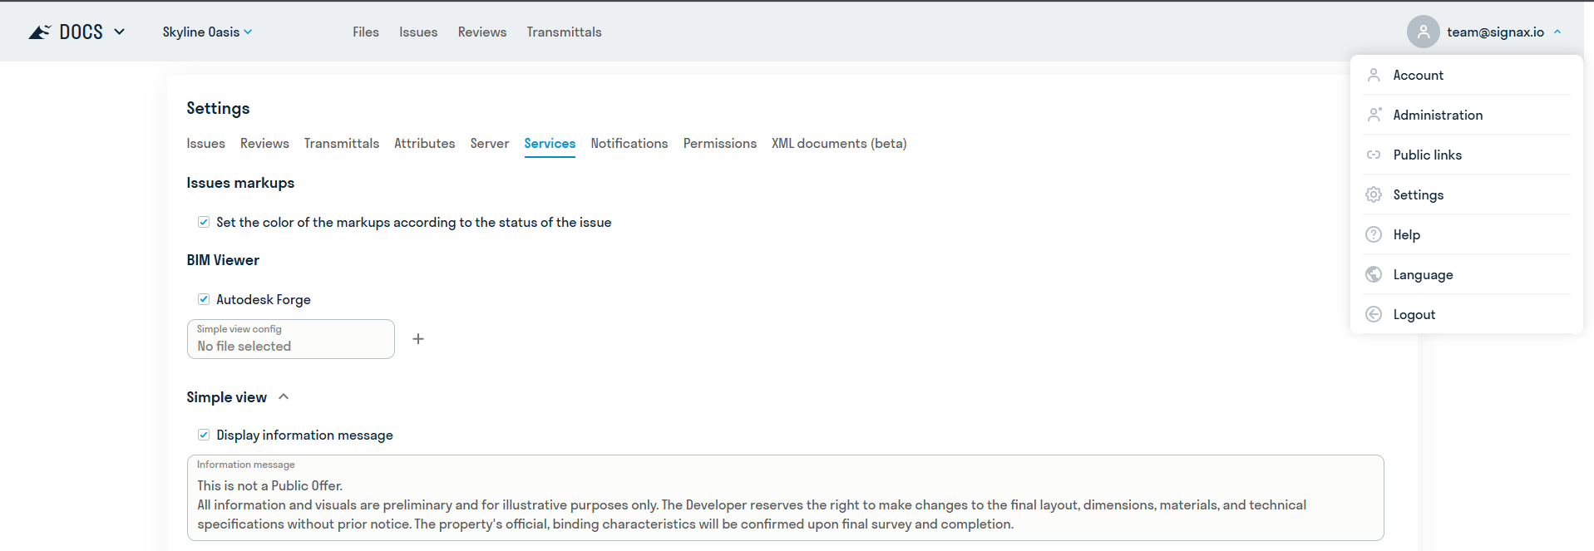Open Files in the top navigation
The height and width of the screenshot is (551, 1594).
[x=366, y=32]
